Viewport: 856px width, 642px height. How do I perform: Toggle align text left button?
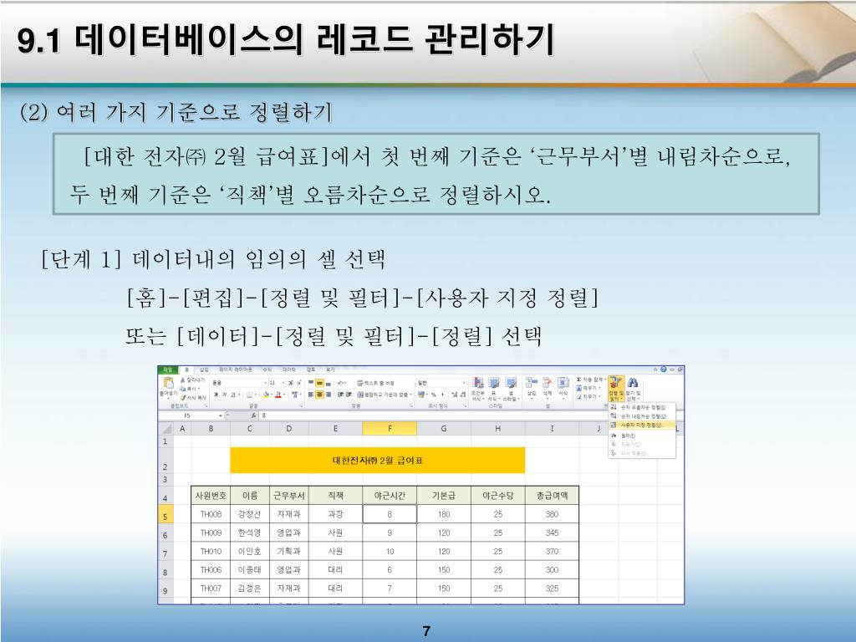[x=311, y=395]
